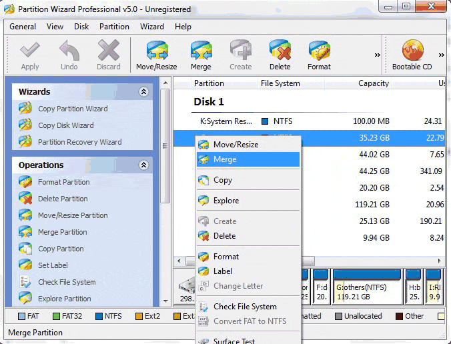Open the View menu
451x344 pixels.
coord(55,27)
